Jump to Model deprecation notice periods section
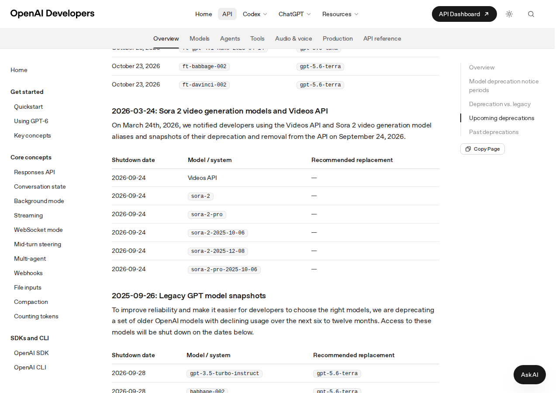The width and height of the screenshot is (559, 393). pos(504,86)
